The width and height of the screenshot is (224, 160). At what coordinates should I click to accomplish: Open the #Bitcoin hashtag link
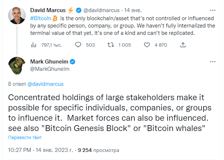[x=40, y=18]
